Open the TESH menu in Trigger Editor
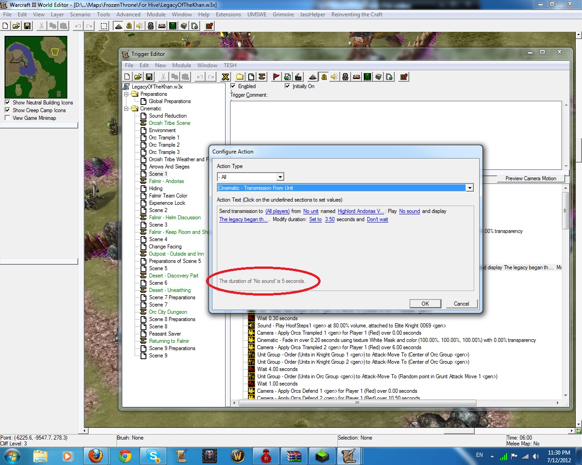The image size is (582, 465). [x=230, y=65]
